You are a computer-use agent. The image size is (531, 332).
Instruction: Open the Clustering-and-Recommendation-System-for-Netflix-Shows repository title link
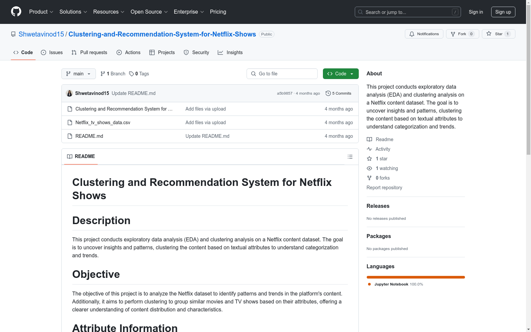point(162,34)
